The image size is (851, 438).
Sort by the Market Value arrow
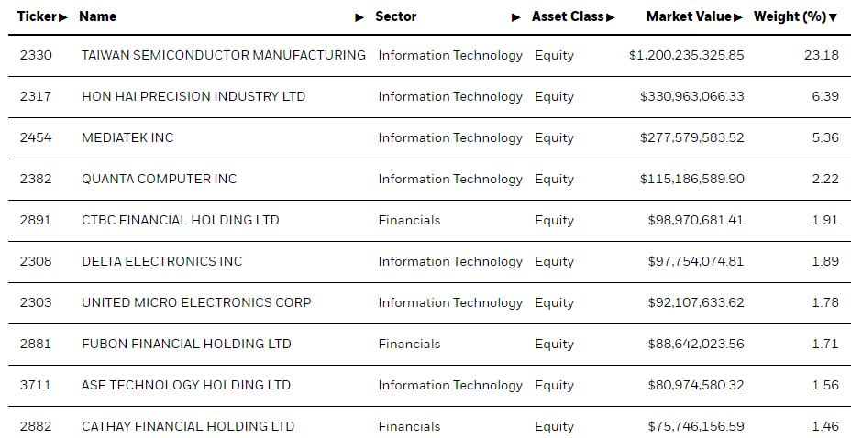pos(738,17)
